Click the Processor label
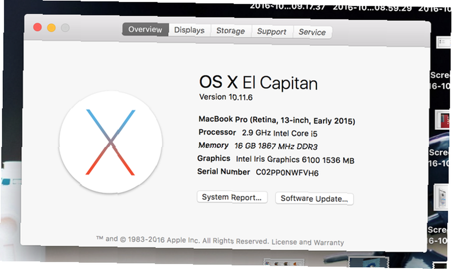 click(217, 132)
